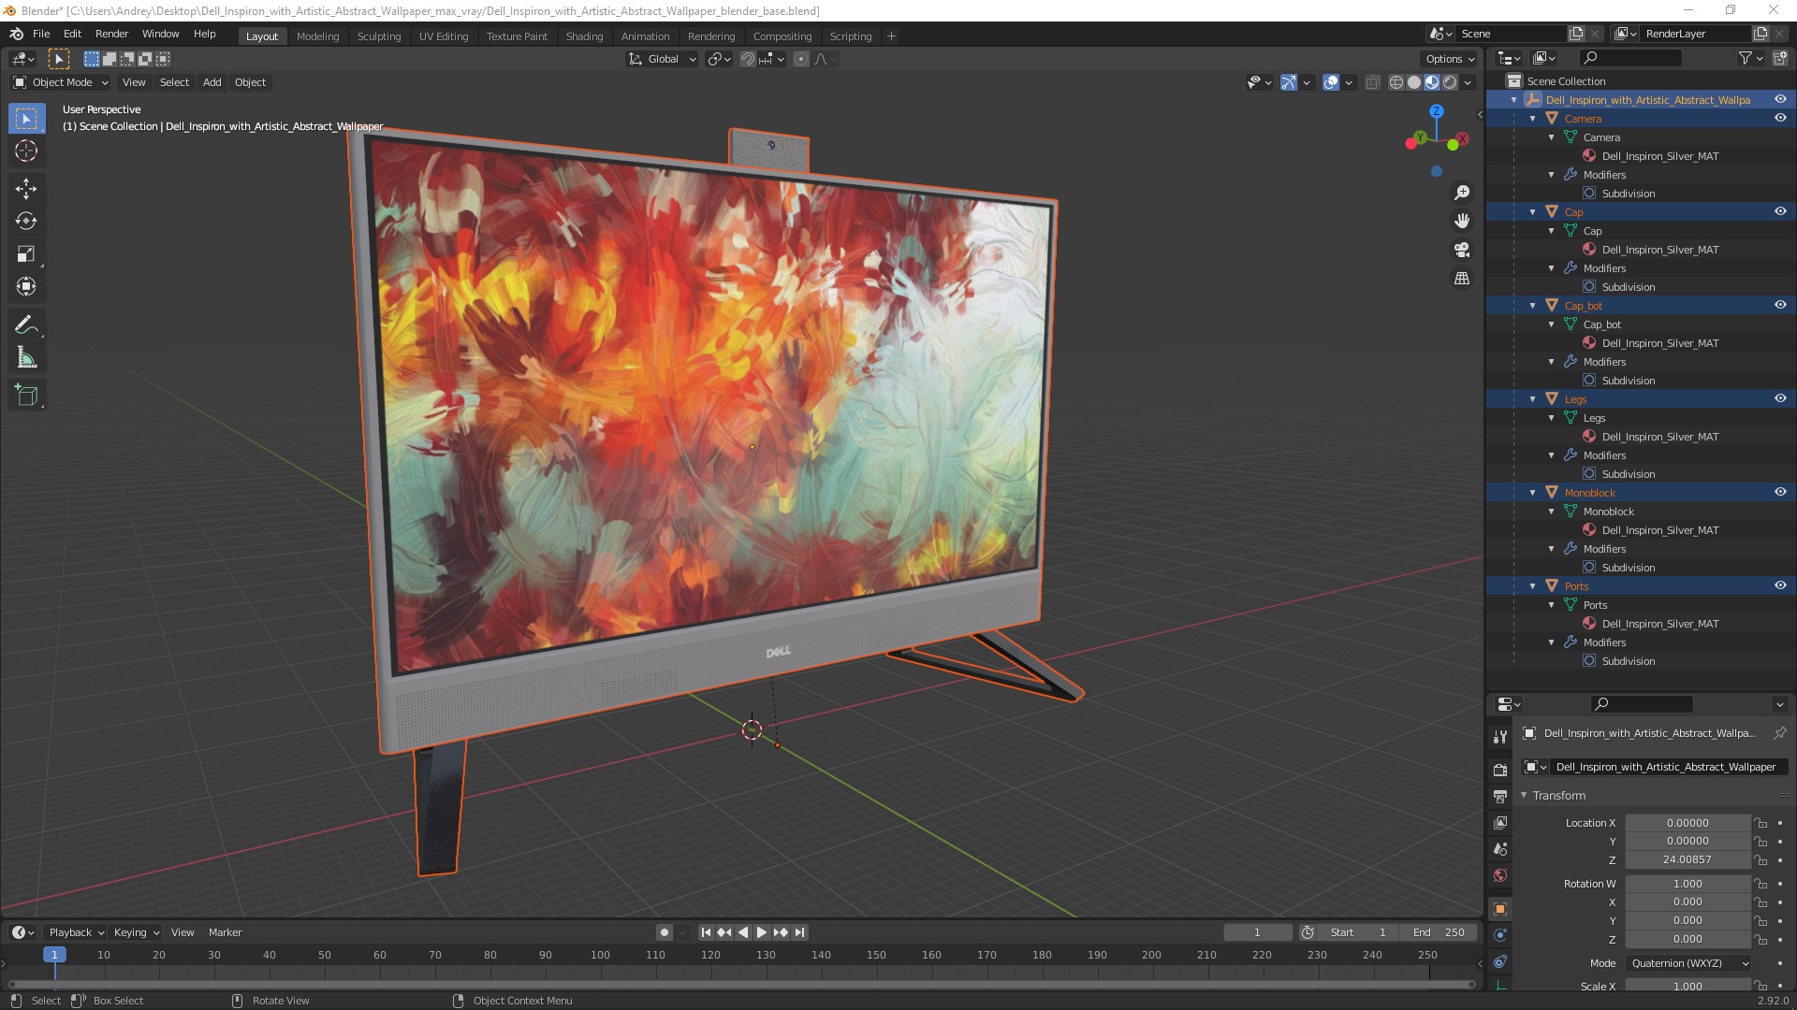This screenshot has width=1797, height=1010.
Task: Choose the Select Box tool
Action: (x=26, y=118)
